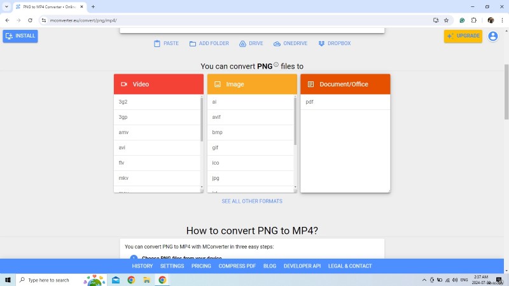
Task: Select ai image format
Action: coord(251,102)
